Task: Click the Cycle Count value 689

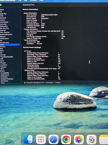Action: [x=38, y=42]
